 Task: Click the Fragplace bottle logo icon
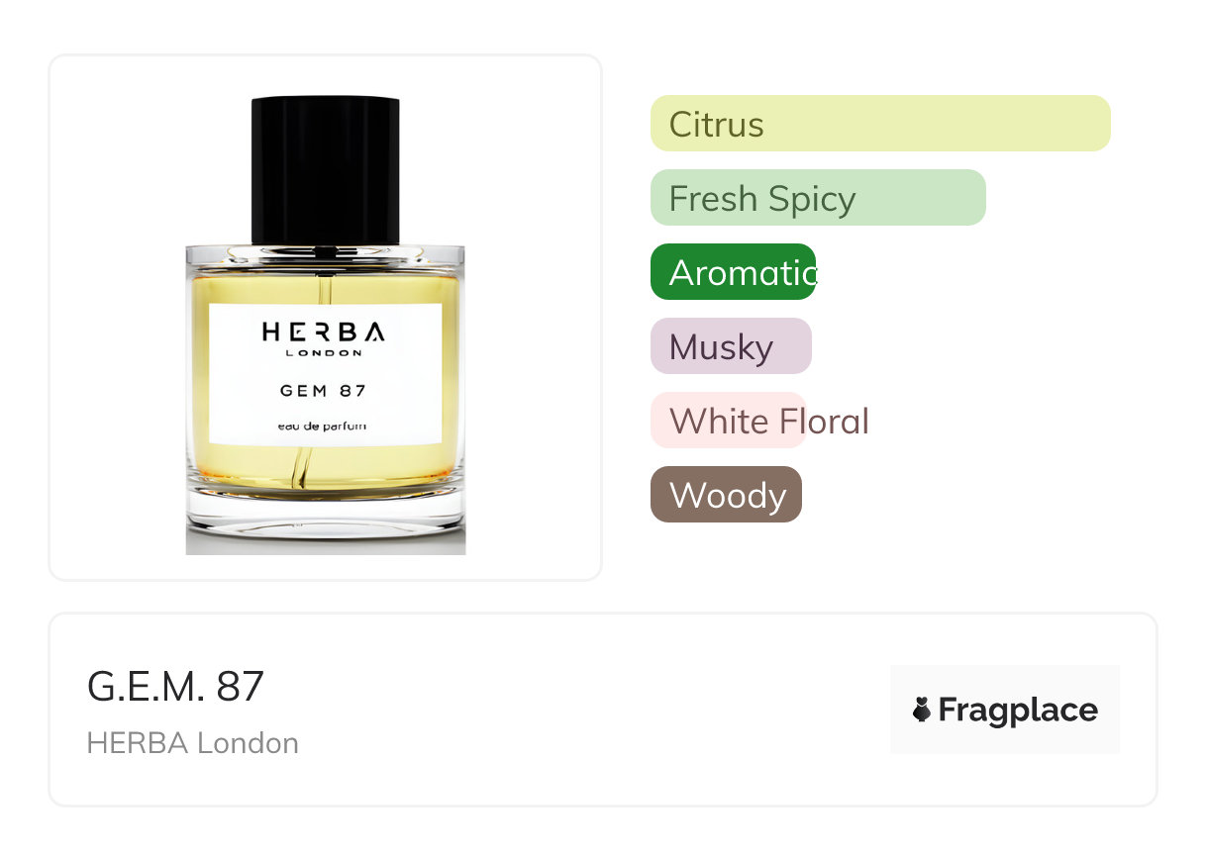pos(922,710)
